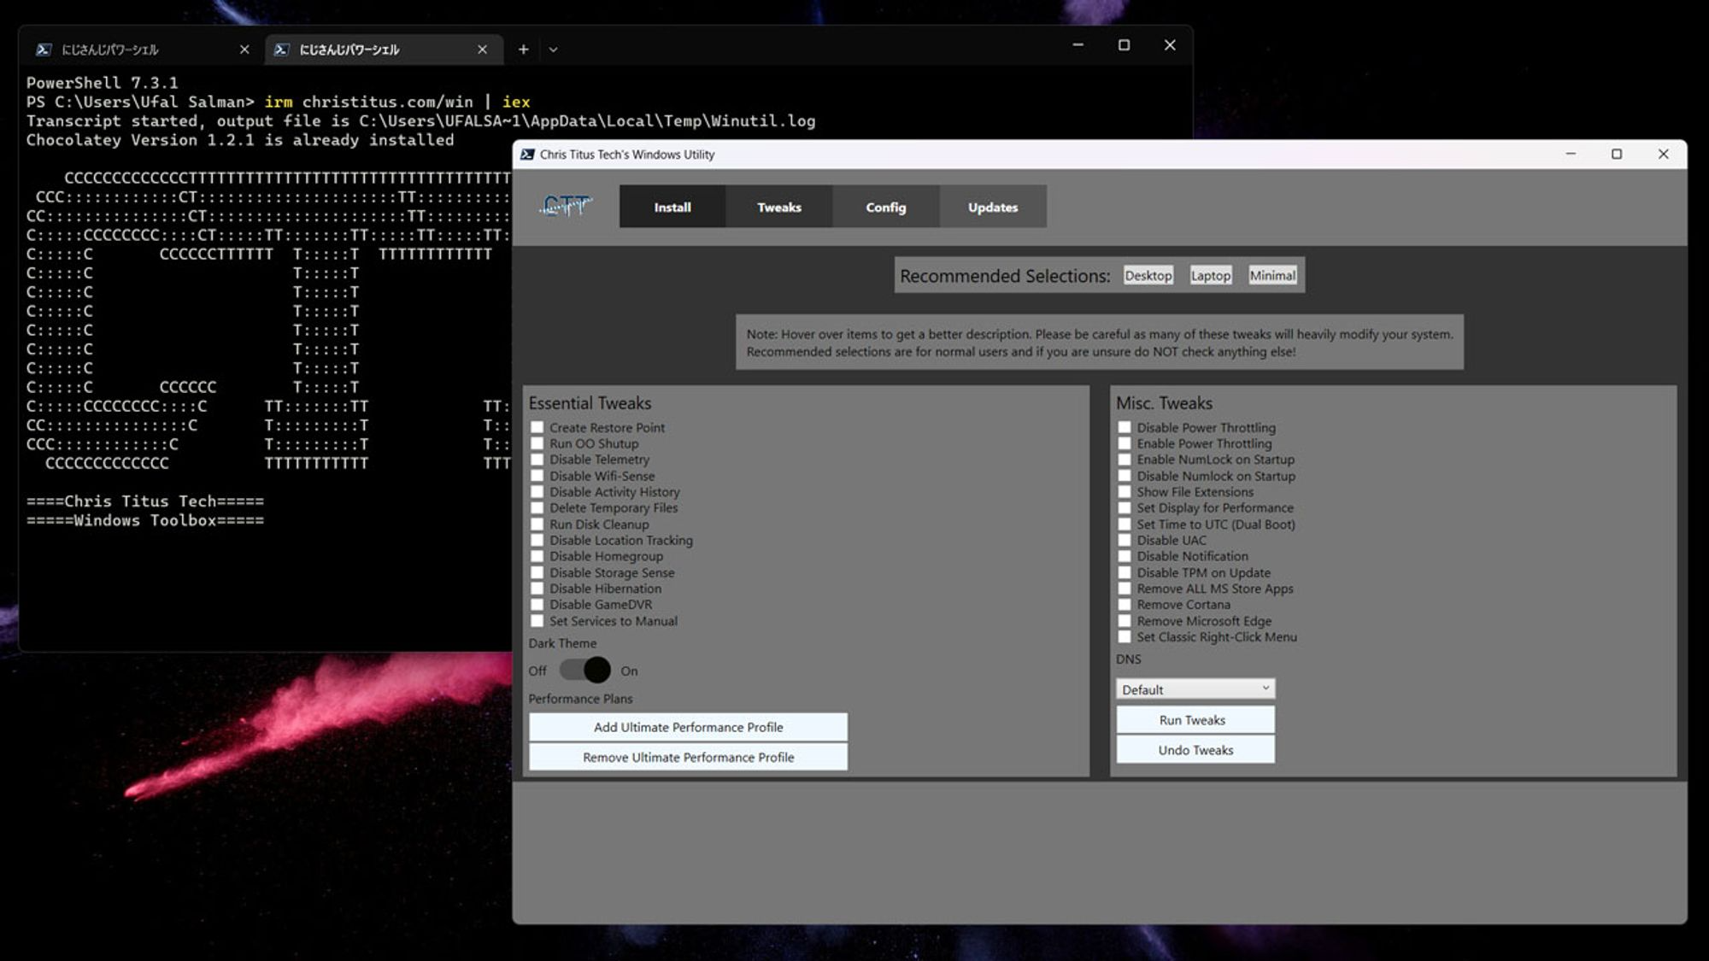This screenshot has height=961, width=1709.
Task: Apply Laptop recommended selections
Action: (1211, 275)
